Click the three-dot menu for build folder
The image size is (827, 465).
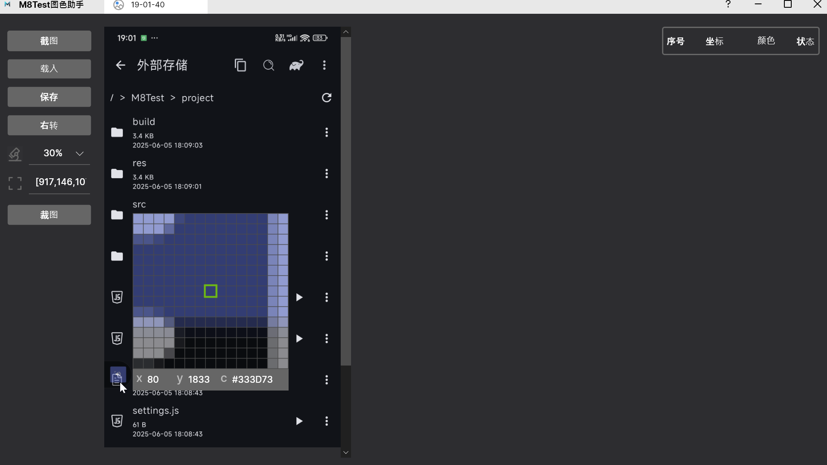[x=326, y=132]
